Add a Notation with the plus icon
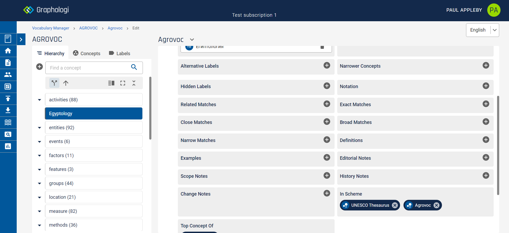 pyautogui.click(x=486, y=86)
